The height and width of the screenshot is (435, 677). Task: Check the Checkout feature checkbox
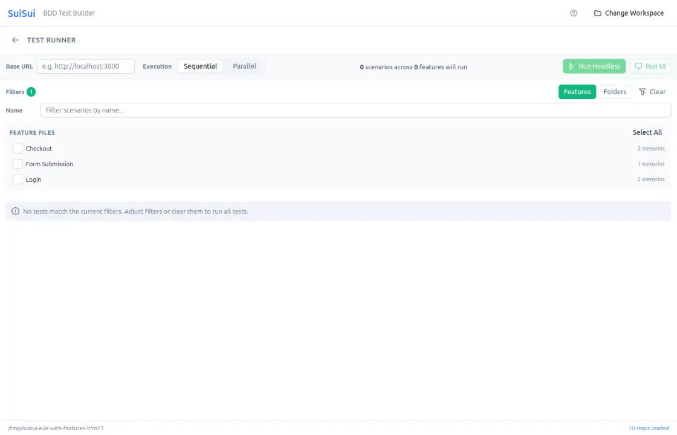pyautogui.click(x=18, y=149)
